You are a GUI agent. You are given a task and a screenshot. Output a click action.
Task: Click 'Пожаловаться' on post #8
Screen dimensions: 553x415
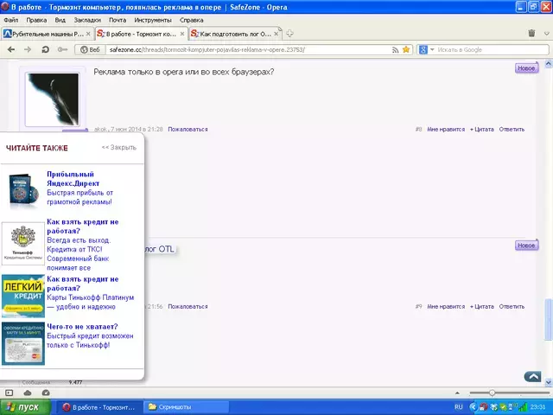tap(188, 130)
